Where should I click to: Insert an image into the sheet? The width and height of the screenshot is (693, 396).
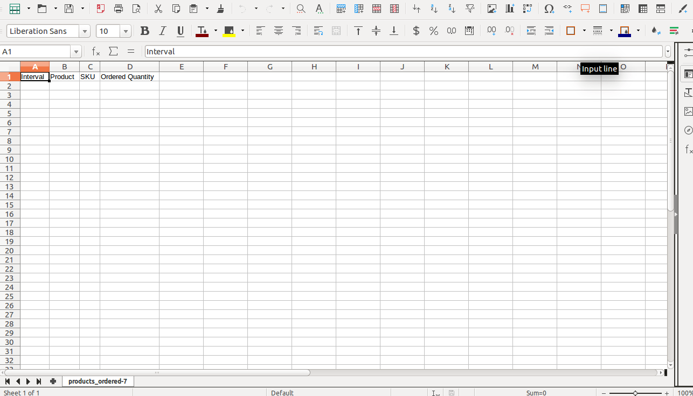click(x=492, y=9)
